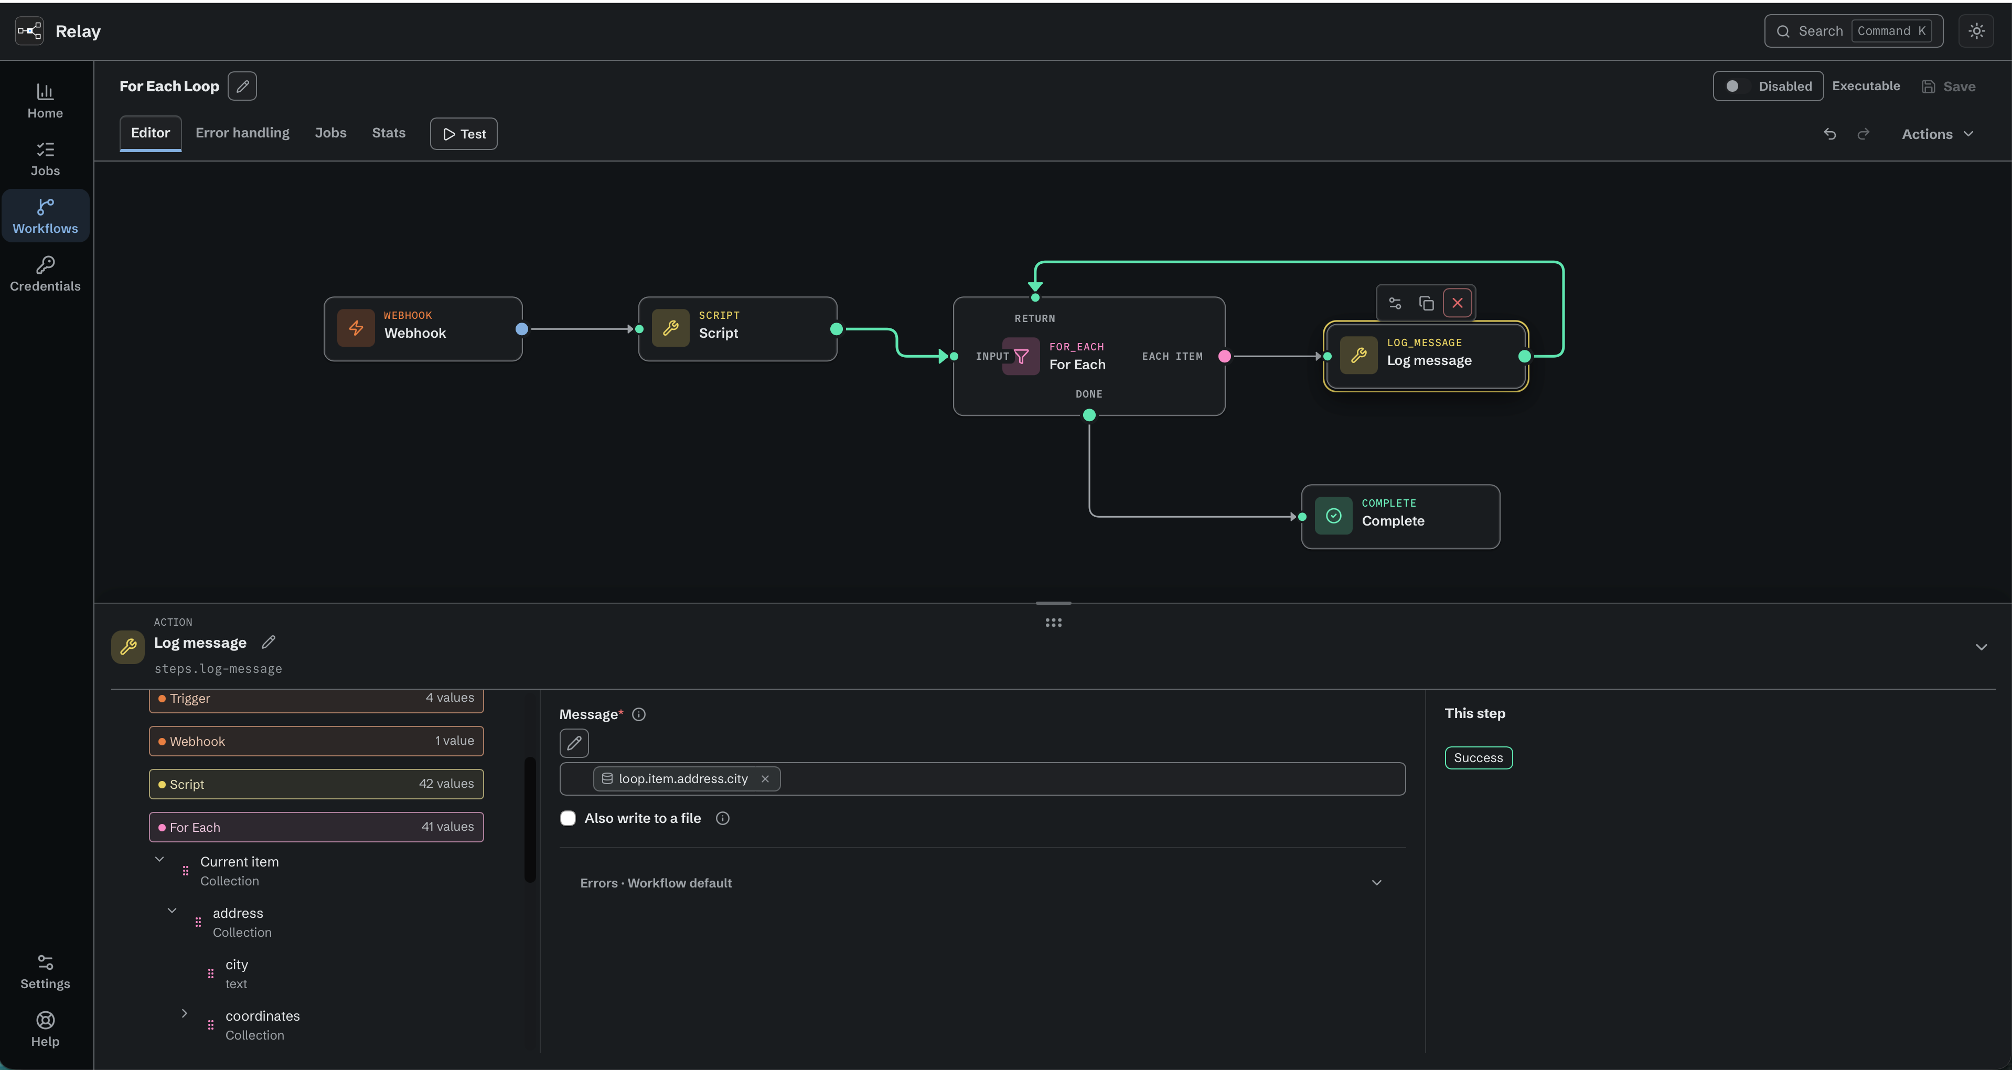Open Jobs in the left sidebar
The height and width of the screenshot is (1070, 2012).
click(x=45, y=159)
